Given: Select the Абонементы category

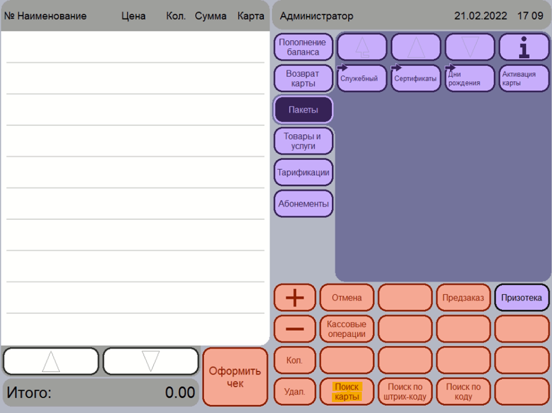Looking at the screenshot, I should (303, 204).
